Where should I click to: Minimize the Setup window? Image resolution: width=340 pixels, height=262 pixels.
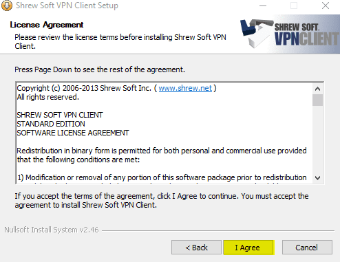pos(263,6)
